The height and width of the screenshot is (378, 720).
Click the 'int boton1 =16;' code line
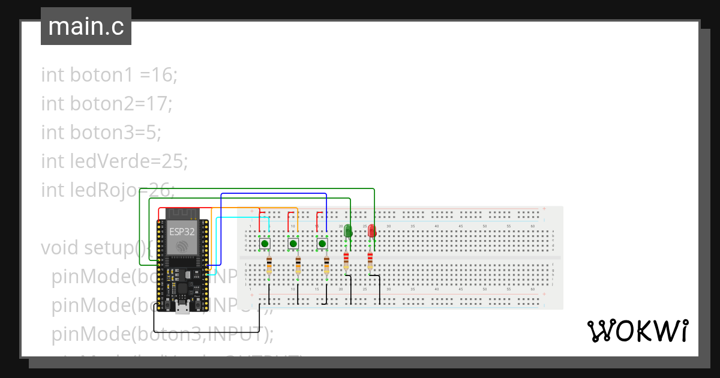pyautogui.click(x=109, y=75)
